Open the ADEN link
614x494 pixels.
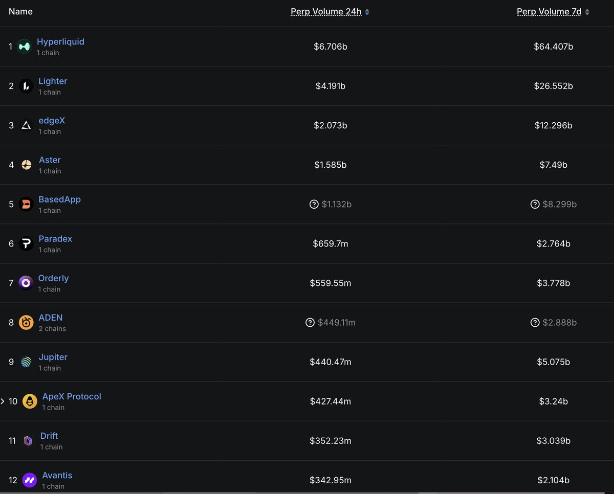(51, 318)
